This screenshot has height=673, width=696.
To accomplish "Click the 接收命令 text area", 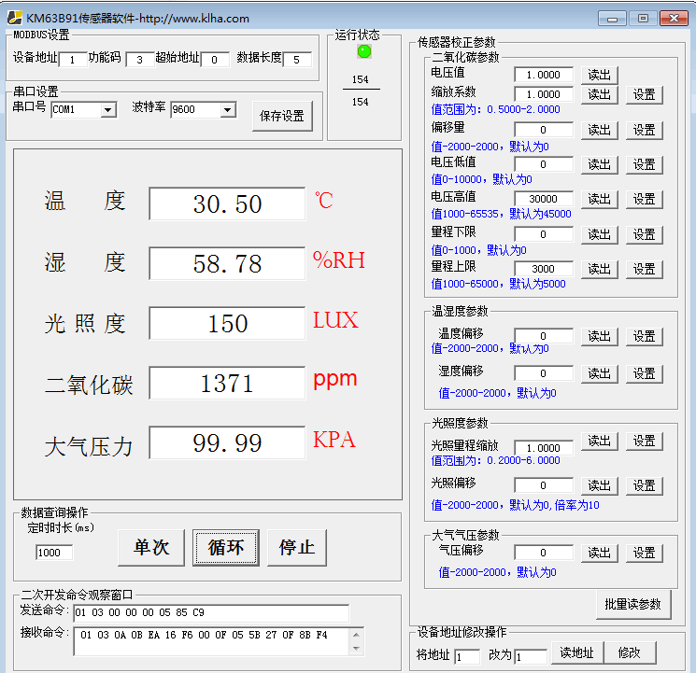I will point(213,641).
